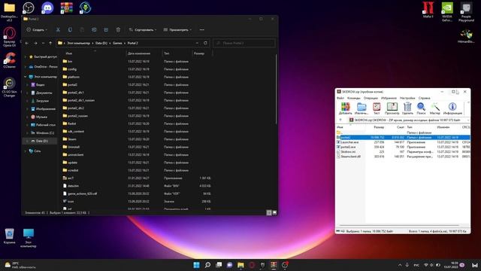The height and width of the screenshot is (271, 481).
Task: Open taskbar Search magnifier
Action: [207, 265]
